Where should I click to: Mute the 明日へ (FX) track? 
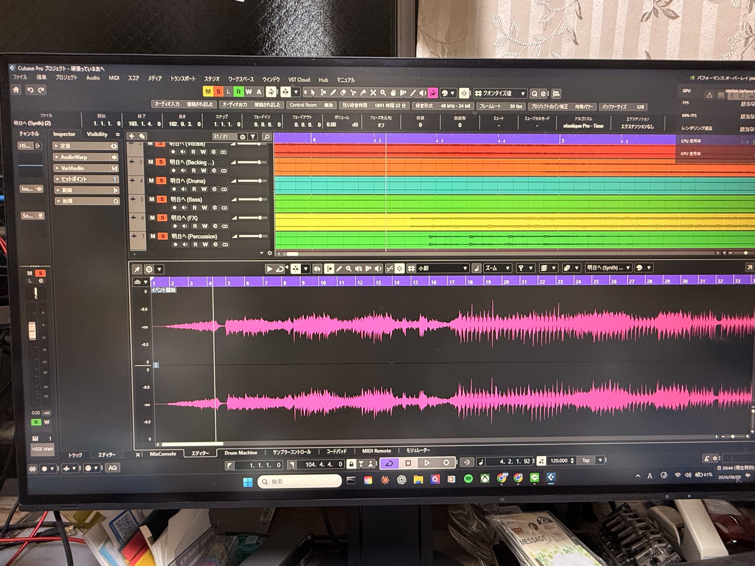(152, 218)
